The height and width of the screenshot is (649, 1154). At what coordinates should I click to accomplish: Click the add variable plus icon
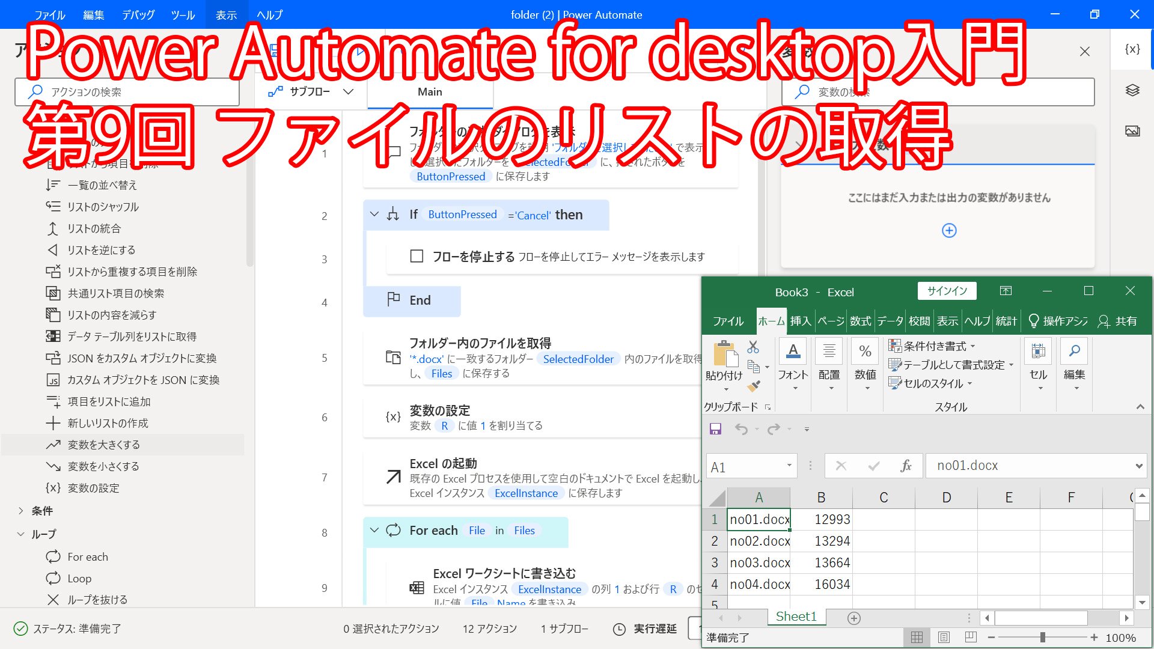pos(949,231)
